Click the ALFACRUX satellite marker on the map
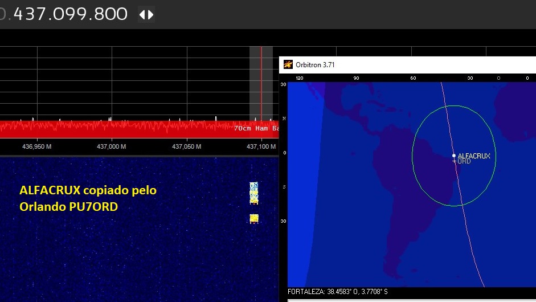This screenshot has width=536, height=302. coord(454,156)
